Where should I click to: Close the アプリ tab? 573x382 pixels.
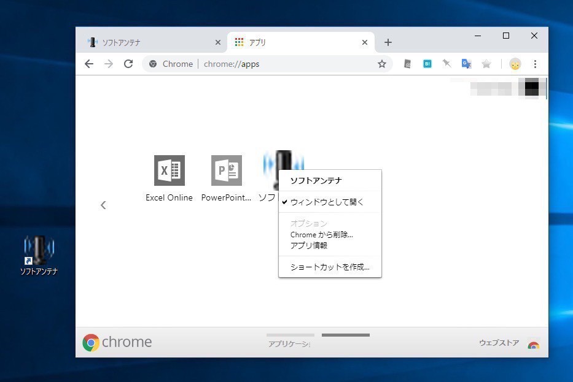[365, 42]
